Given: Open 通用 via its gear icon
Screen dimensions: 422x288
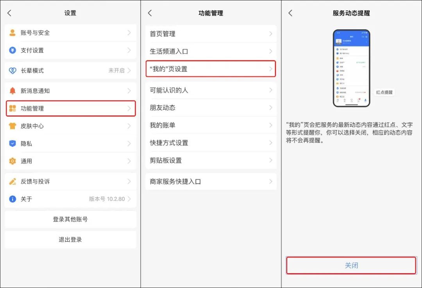Looking at the screenshot, I should pyautogui.click(x=12, y=161).
